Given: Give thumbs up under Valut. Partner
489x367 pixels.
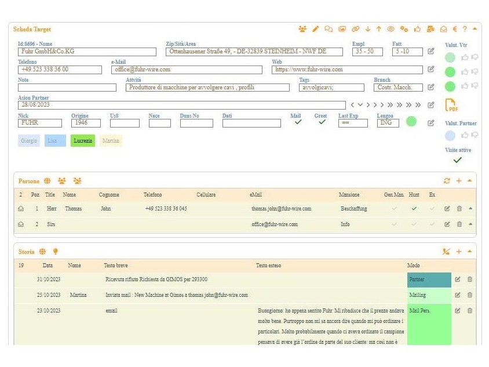Looking at the screenshot, I should (465, 135).
